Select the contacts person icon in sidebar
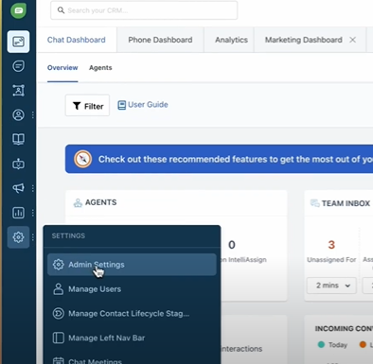373x364 pixels. coord(18,115)
